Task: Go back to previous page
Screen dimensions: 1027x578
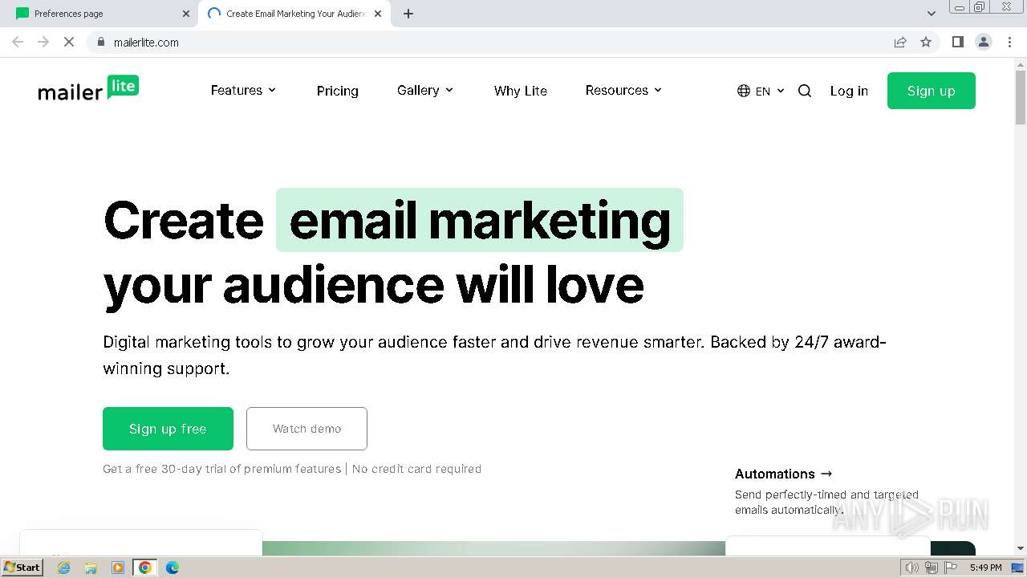Action: (18, 42)
